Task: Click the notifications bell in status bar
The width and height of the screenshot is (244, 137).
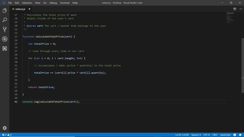Action: (x=240, y=135)
